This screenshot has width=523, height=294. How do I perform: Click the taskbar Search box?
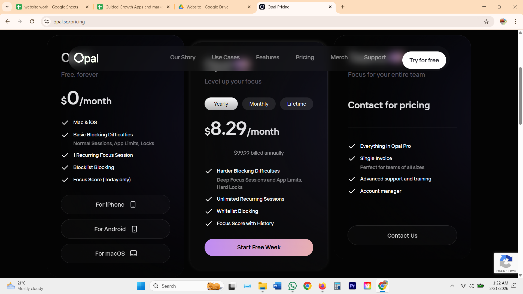[x=187, y=286]
